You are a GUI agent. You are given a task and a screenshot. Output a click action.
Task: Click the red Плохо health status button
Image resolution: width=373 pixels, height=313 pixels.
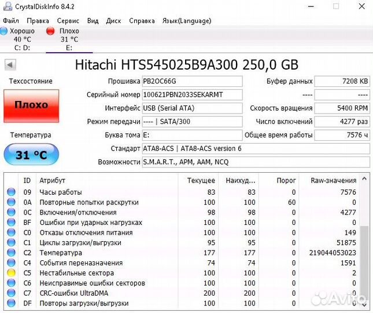(x=31, y=106)
